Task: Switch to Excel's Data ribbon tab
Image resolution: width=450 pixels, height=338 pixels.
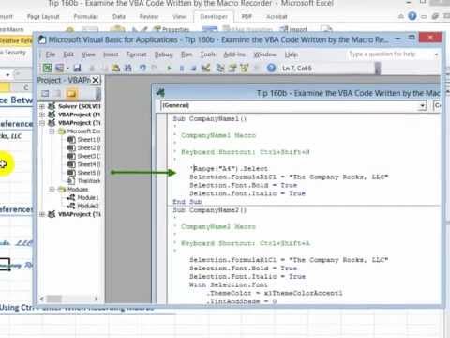Action: click(119, 16)
